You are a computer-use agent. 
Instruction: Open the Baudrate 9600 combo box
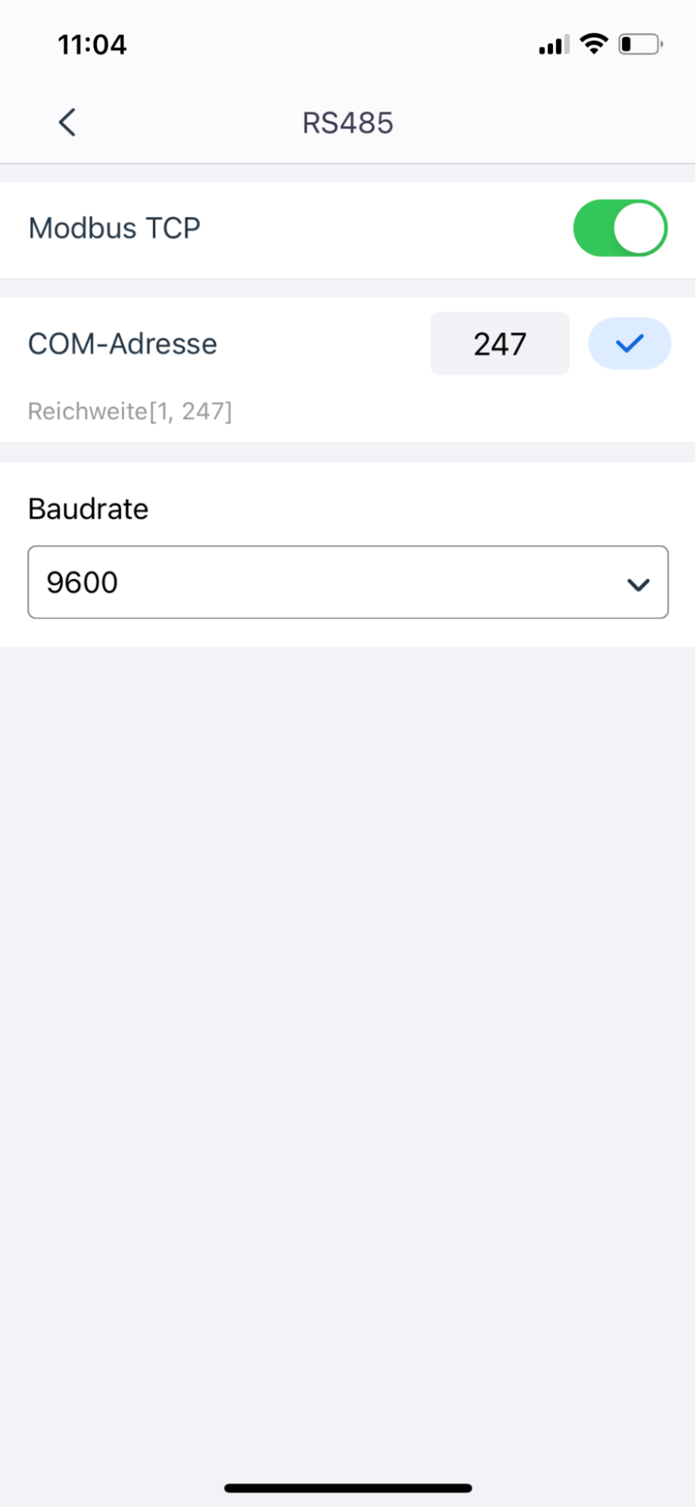pyautogui.click(x=348, y=582)
